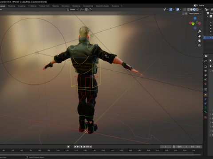This screenshot has height=159, width=213.
Task: Toggle the preview range clock button
Action: tap(174, 147)
